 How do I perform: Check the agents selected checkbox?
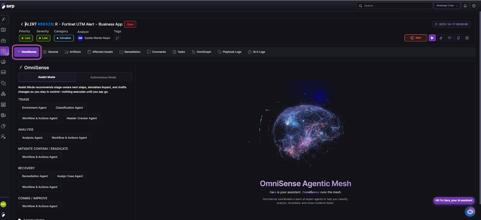(x=20, y=219)
